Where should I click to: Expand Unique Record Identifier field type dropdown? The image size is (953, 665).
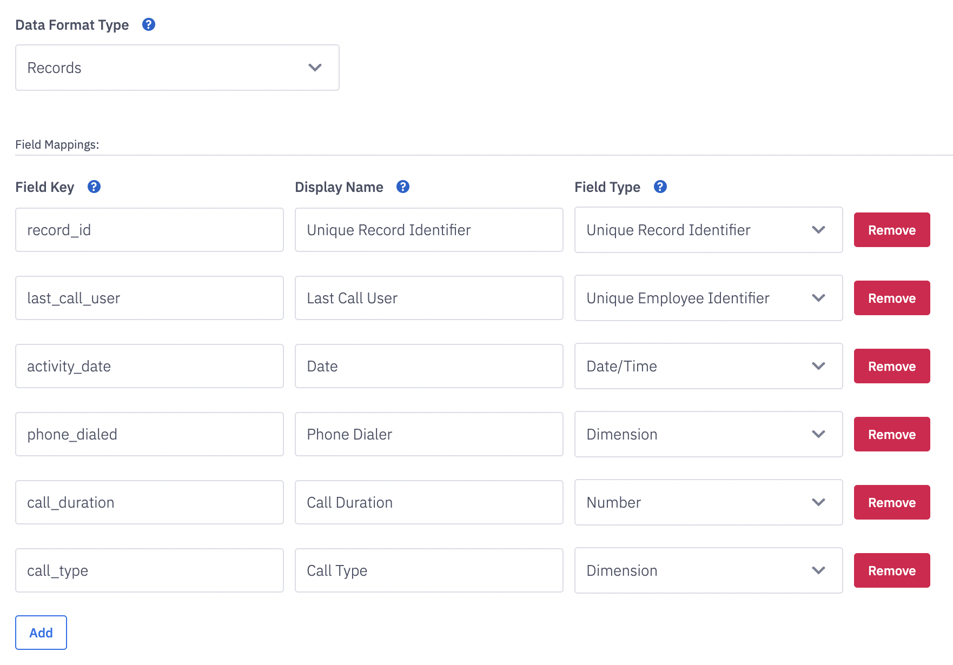pyautogui.click(x=708, y=230)
